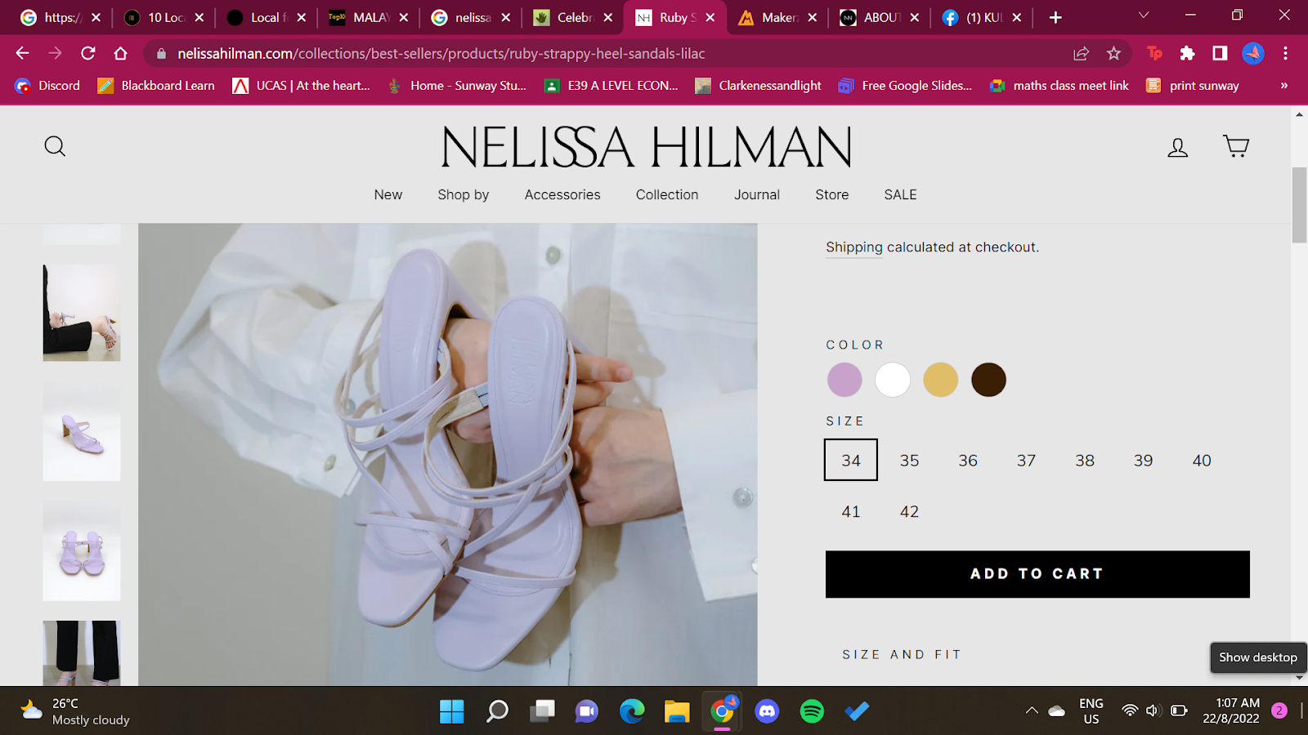Open the weather widget showing 26°C
The image size is (1308, 735).
[75, 711]
